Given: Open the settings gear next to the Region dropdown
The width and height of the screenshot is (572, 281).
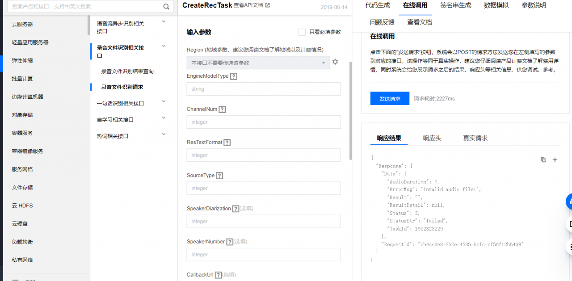Looking at the screenshot, I should coord(335,62).
